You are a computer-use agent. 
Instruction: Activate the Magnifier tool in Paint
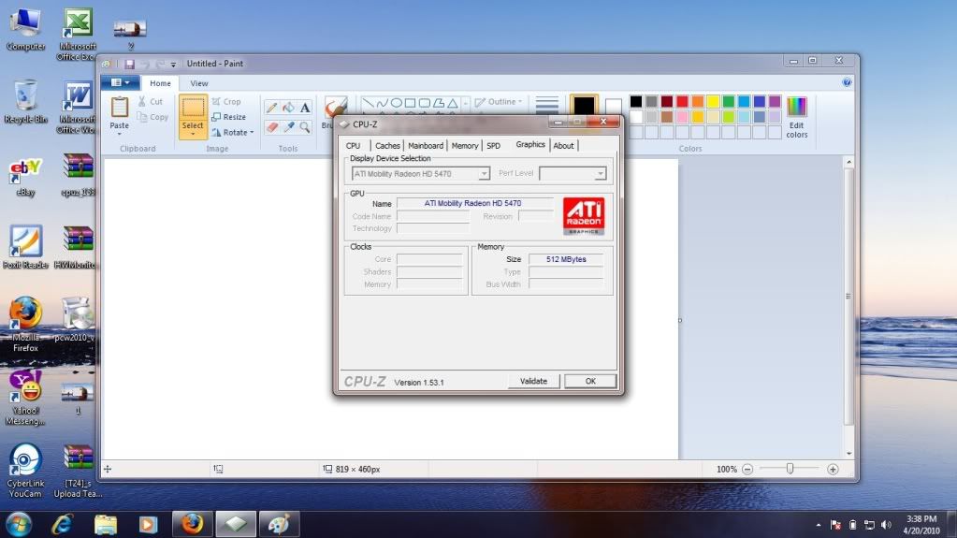coord(305,127)
